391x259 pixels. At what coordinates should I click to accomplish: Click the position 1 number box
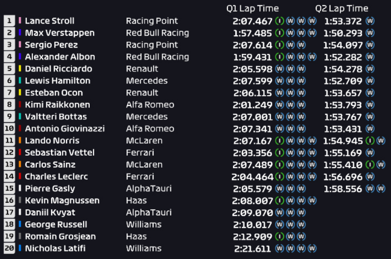click(x=9, y=21)
